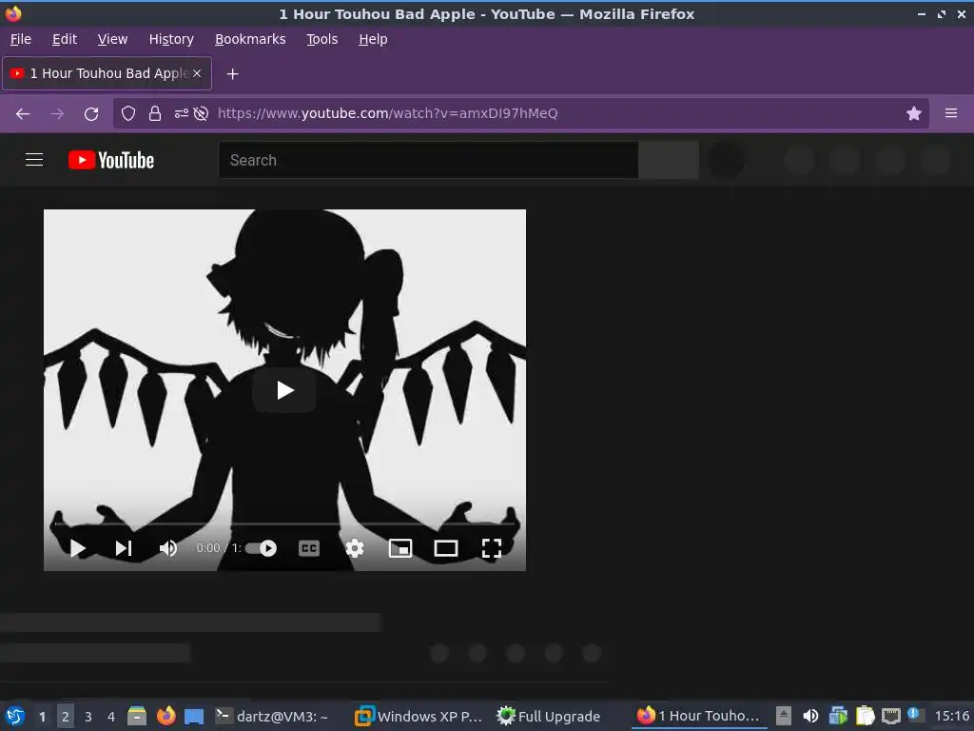The width and height of the screenshot is (974, 731).
Task: Switch to workspace 4
Action: pyautogui.click(x=111, y=717)
